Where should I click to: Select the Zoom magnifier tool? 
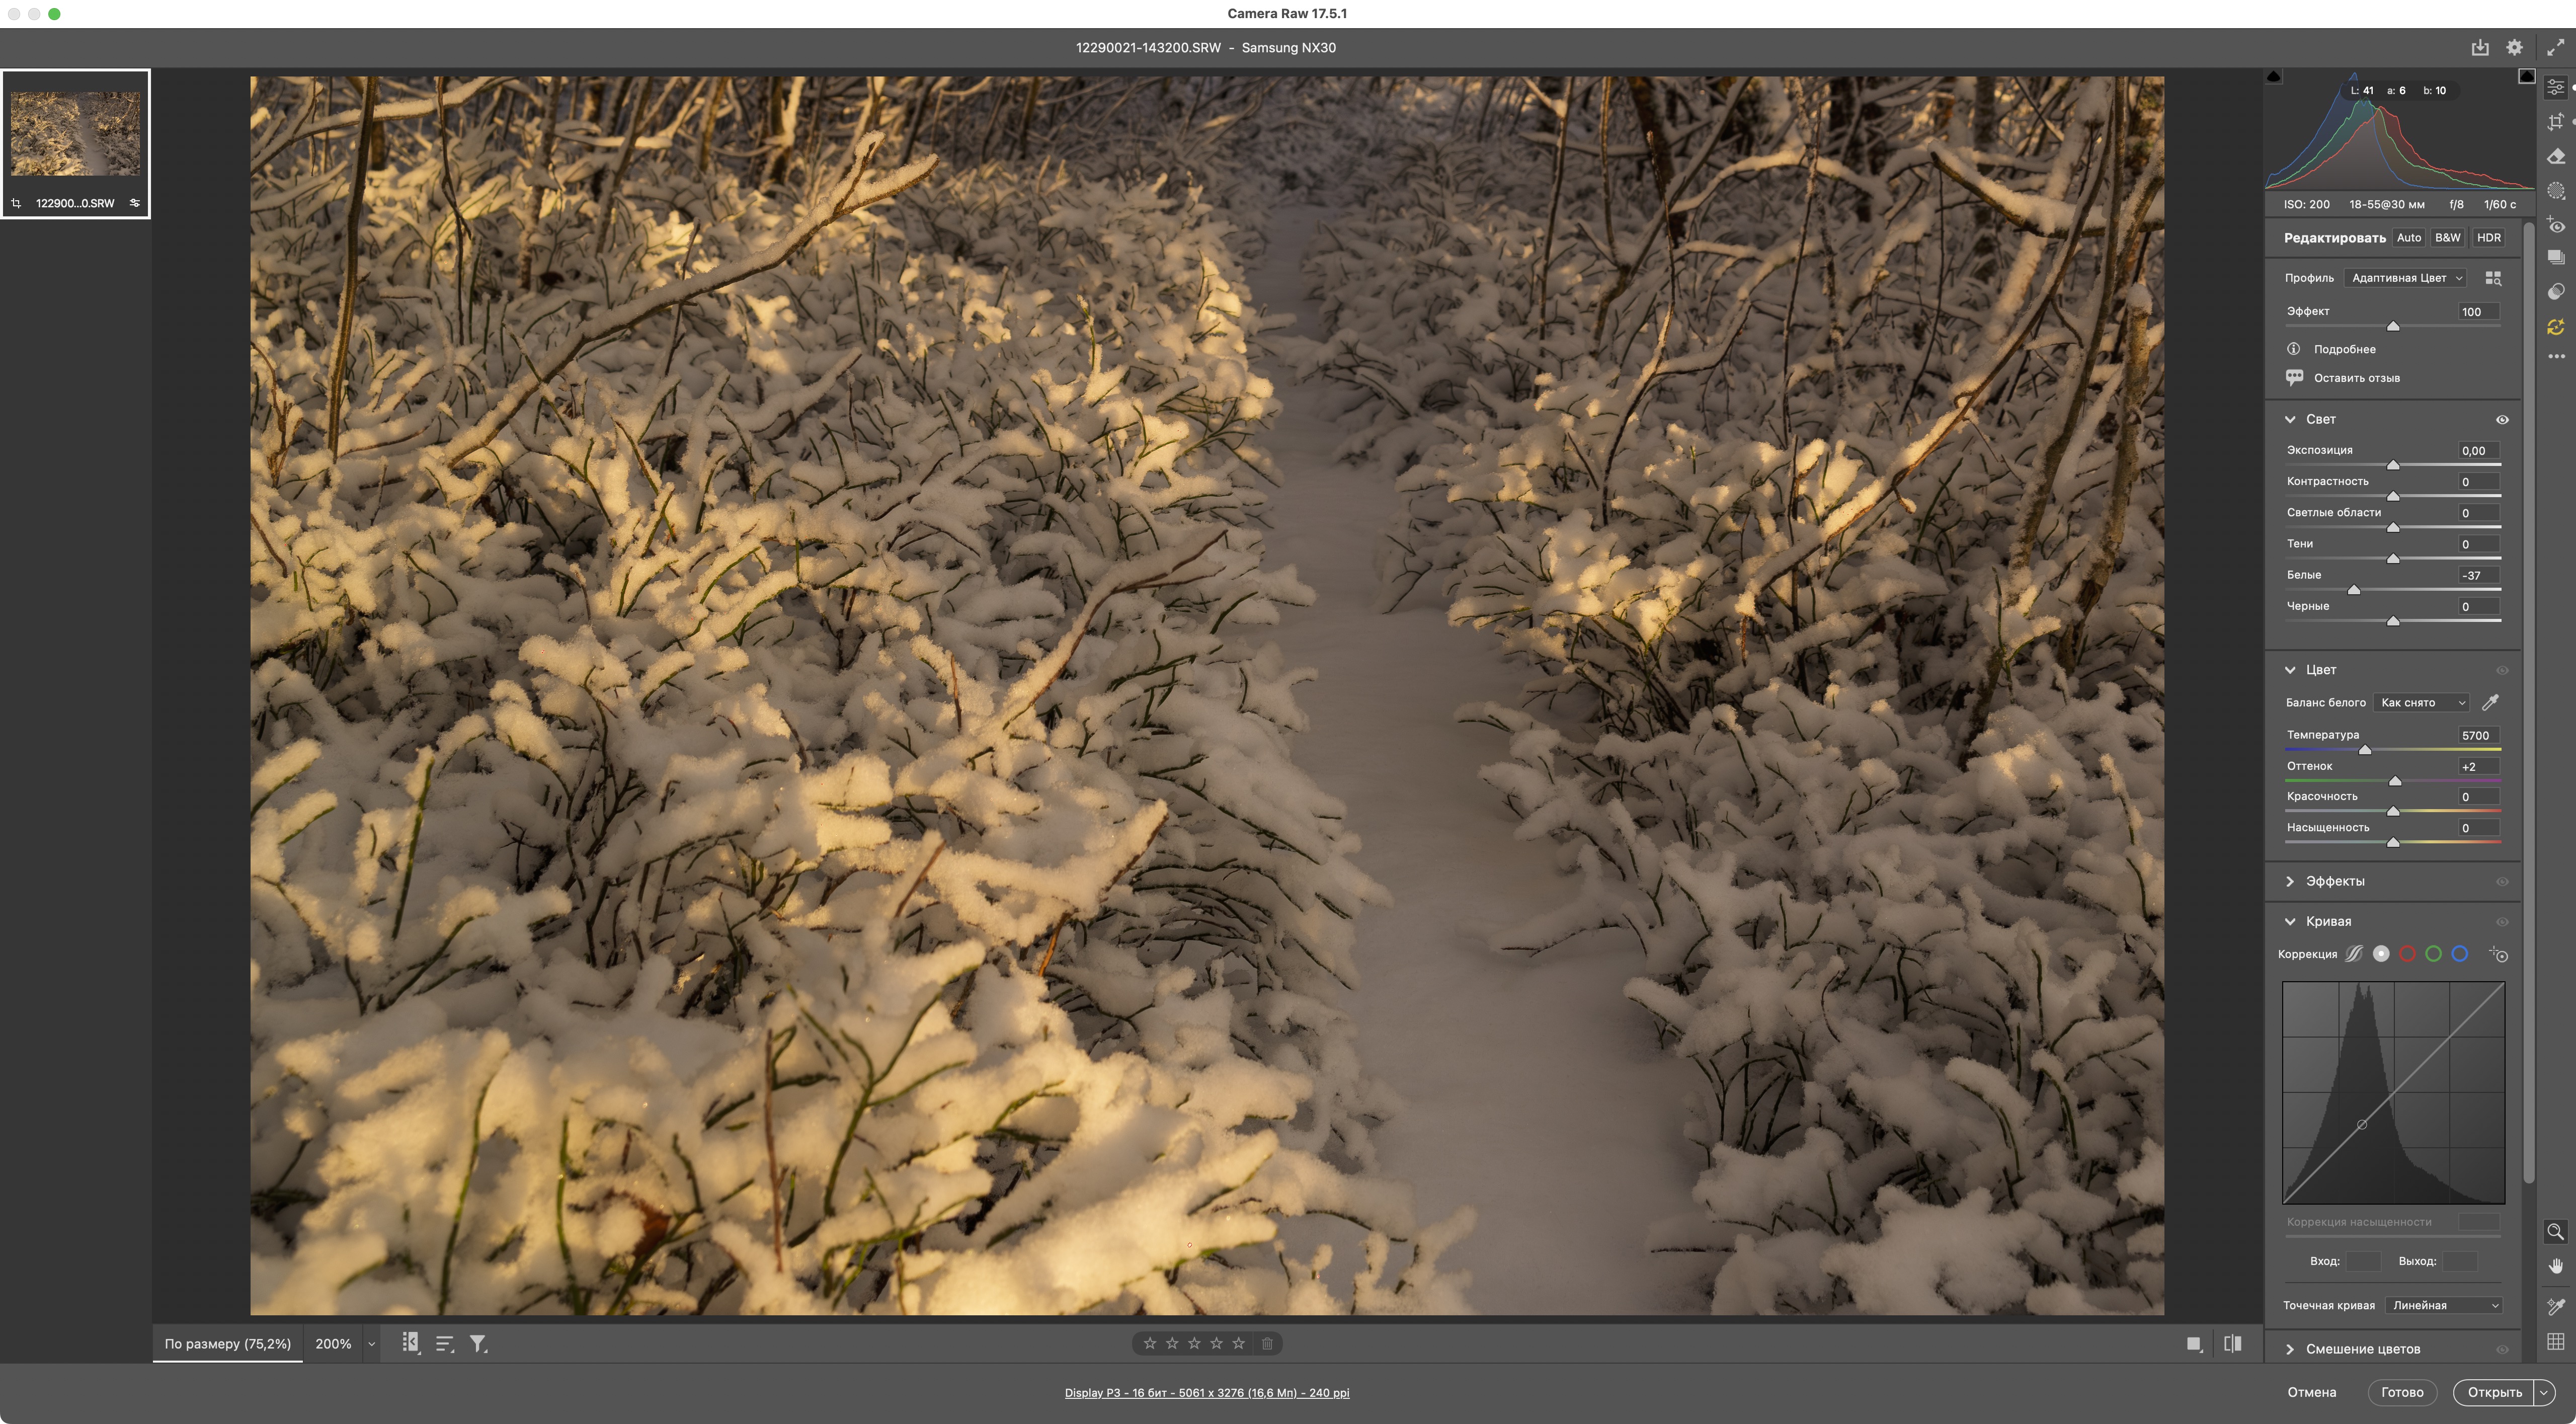(2555, 1232)
